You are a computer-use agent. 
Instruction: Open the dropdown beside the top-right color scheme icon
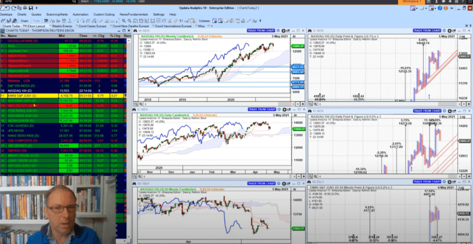(x=417, y=8)
